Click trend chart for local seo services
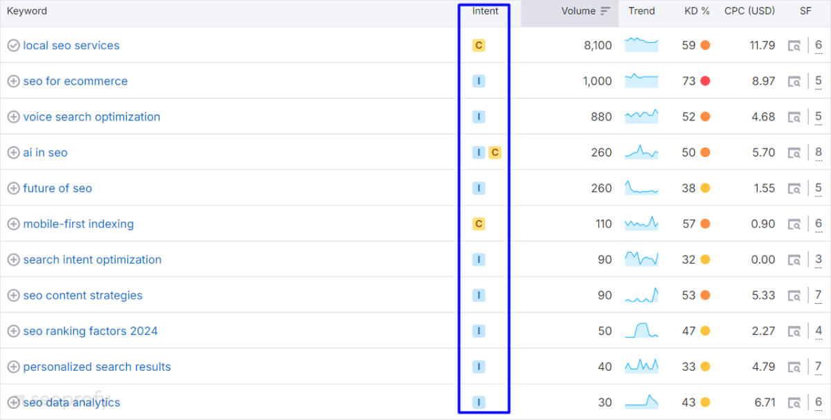Screen dimensions: 831x420 tap(641, 45)
